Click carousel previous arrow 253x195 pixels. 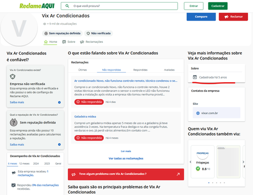click(x=190, y=162)
